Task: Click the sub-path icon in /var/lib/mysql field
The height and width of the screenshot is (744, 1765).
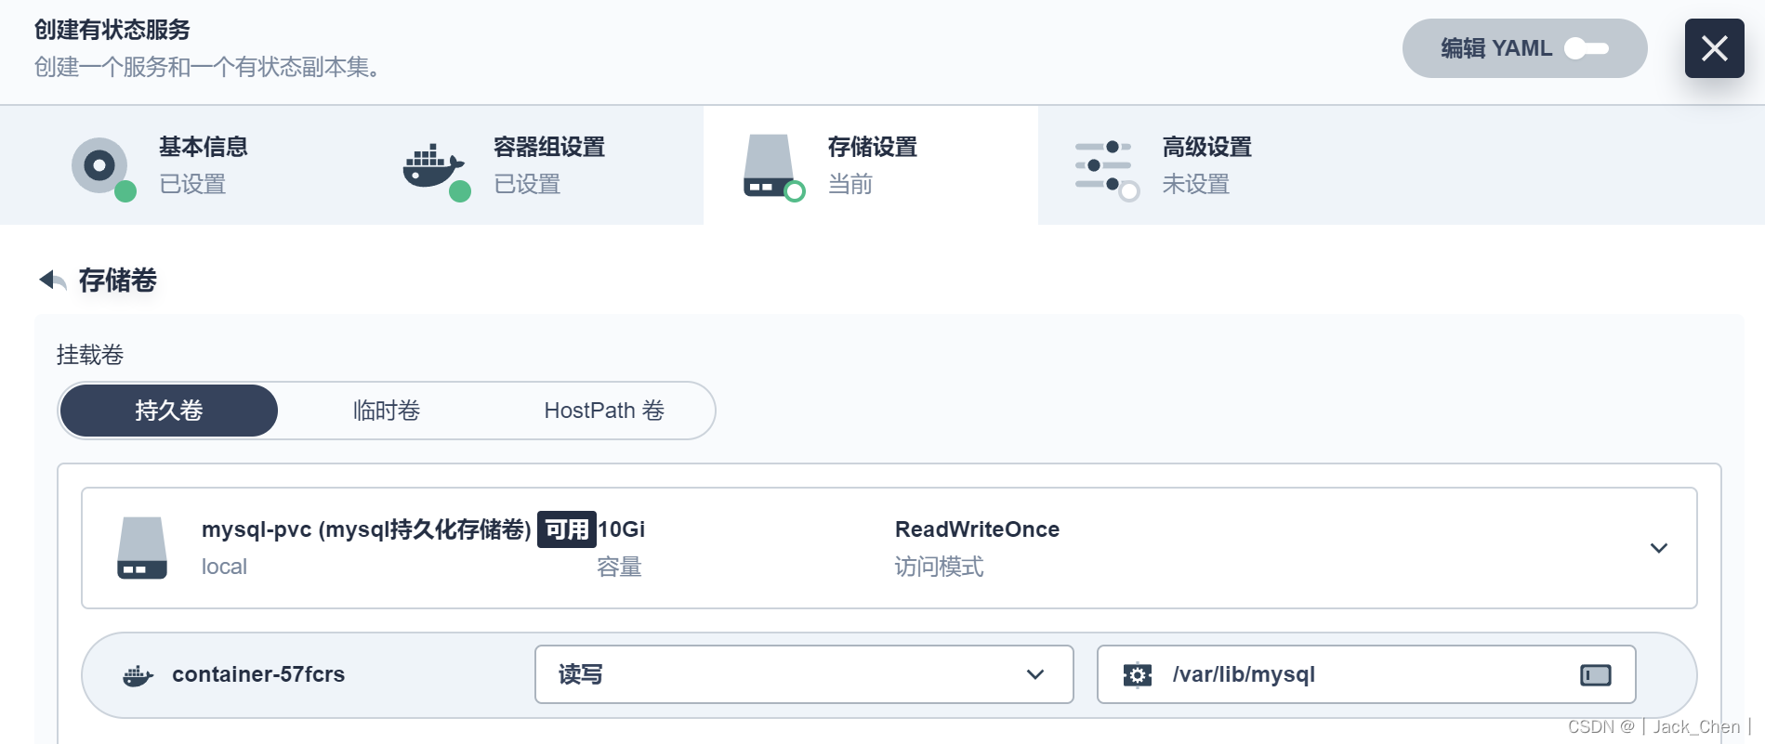Action: tap(1596, 675)
